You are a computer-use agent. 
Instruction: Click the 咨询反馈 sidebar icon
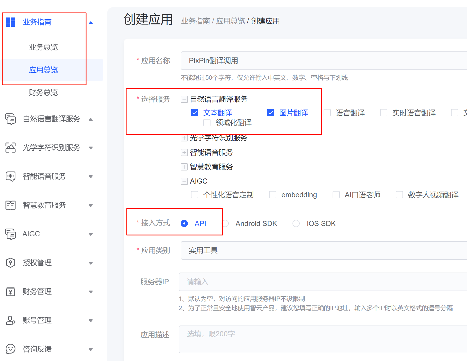pyautogui.click(x=10, y=349)
